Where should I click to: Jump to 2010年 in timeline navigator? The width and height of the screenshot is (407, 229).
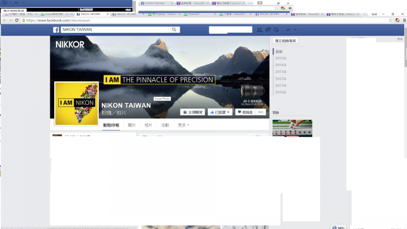coord(281,92)
